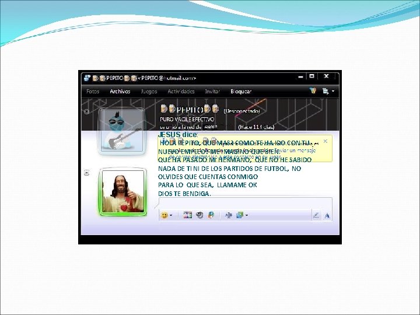Switch to the handwriting input tab
This screenshot has width=420, height=315.
click(x=316, y=215)
